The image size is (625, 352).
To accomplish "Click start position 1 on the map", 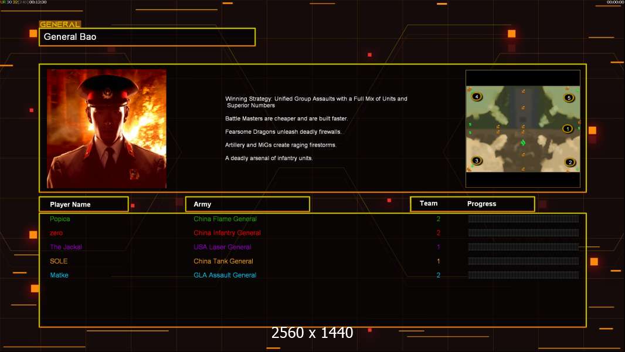I will pos(568,128).
